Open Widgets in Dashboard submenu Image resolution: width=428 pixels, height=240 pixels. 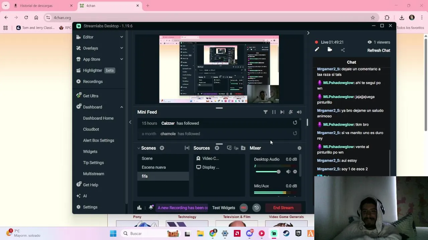point(90,151)
